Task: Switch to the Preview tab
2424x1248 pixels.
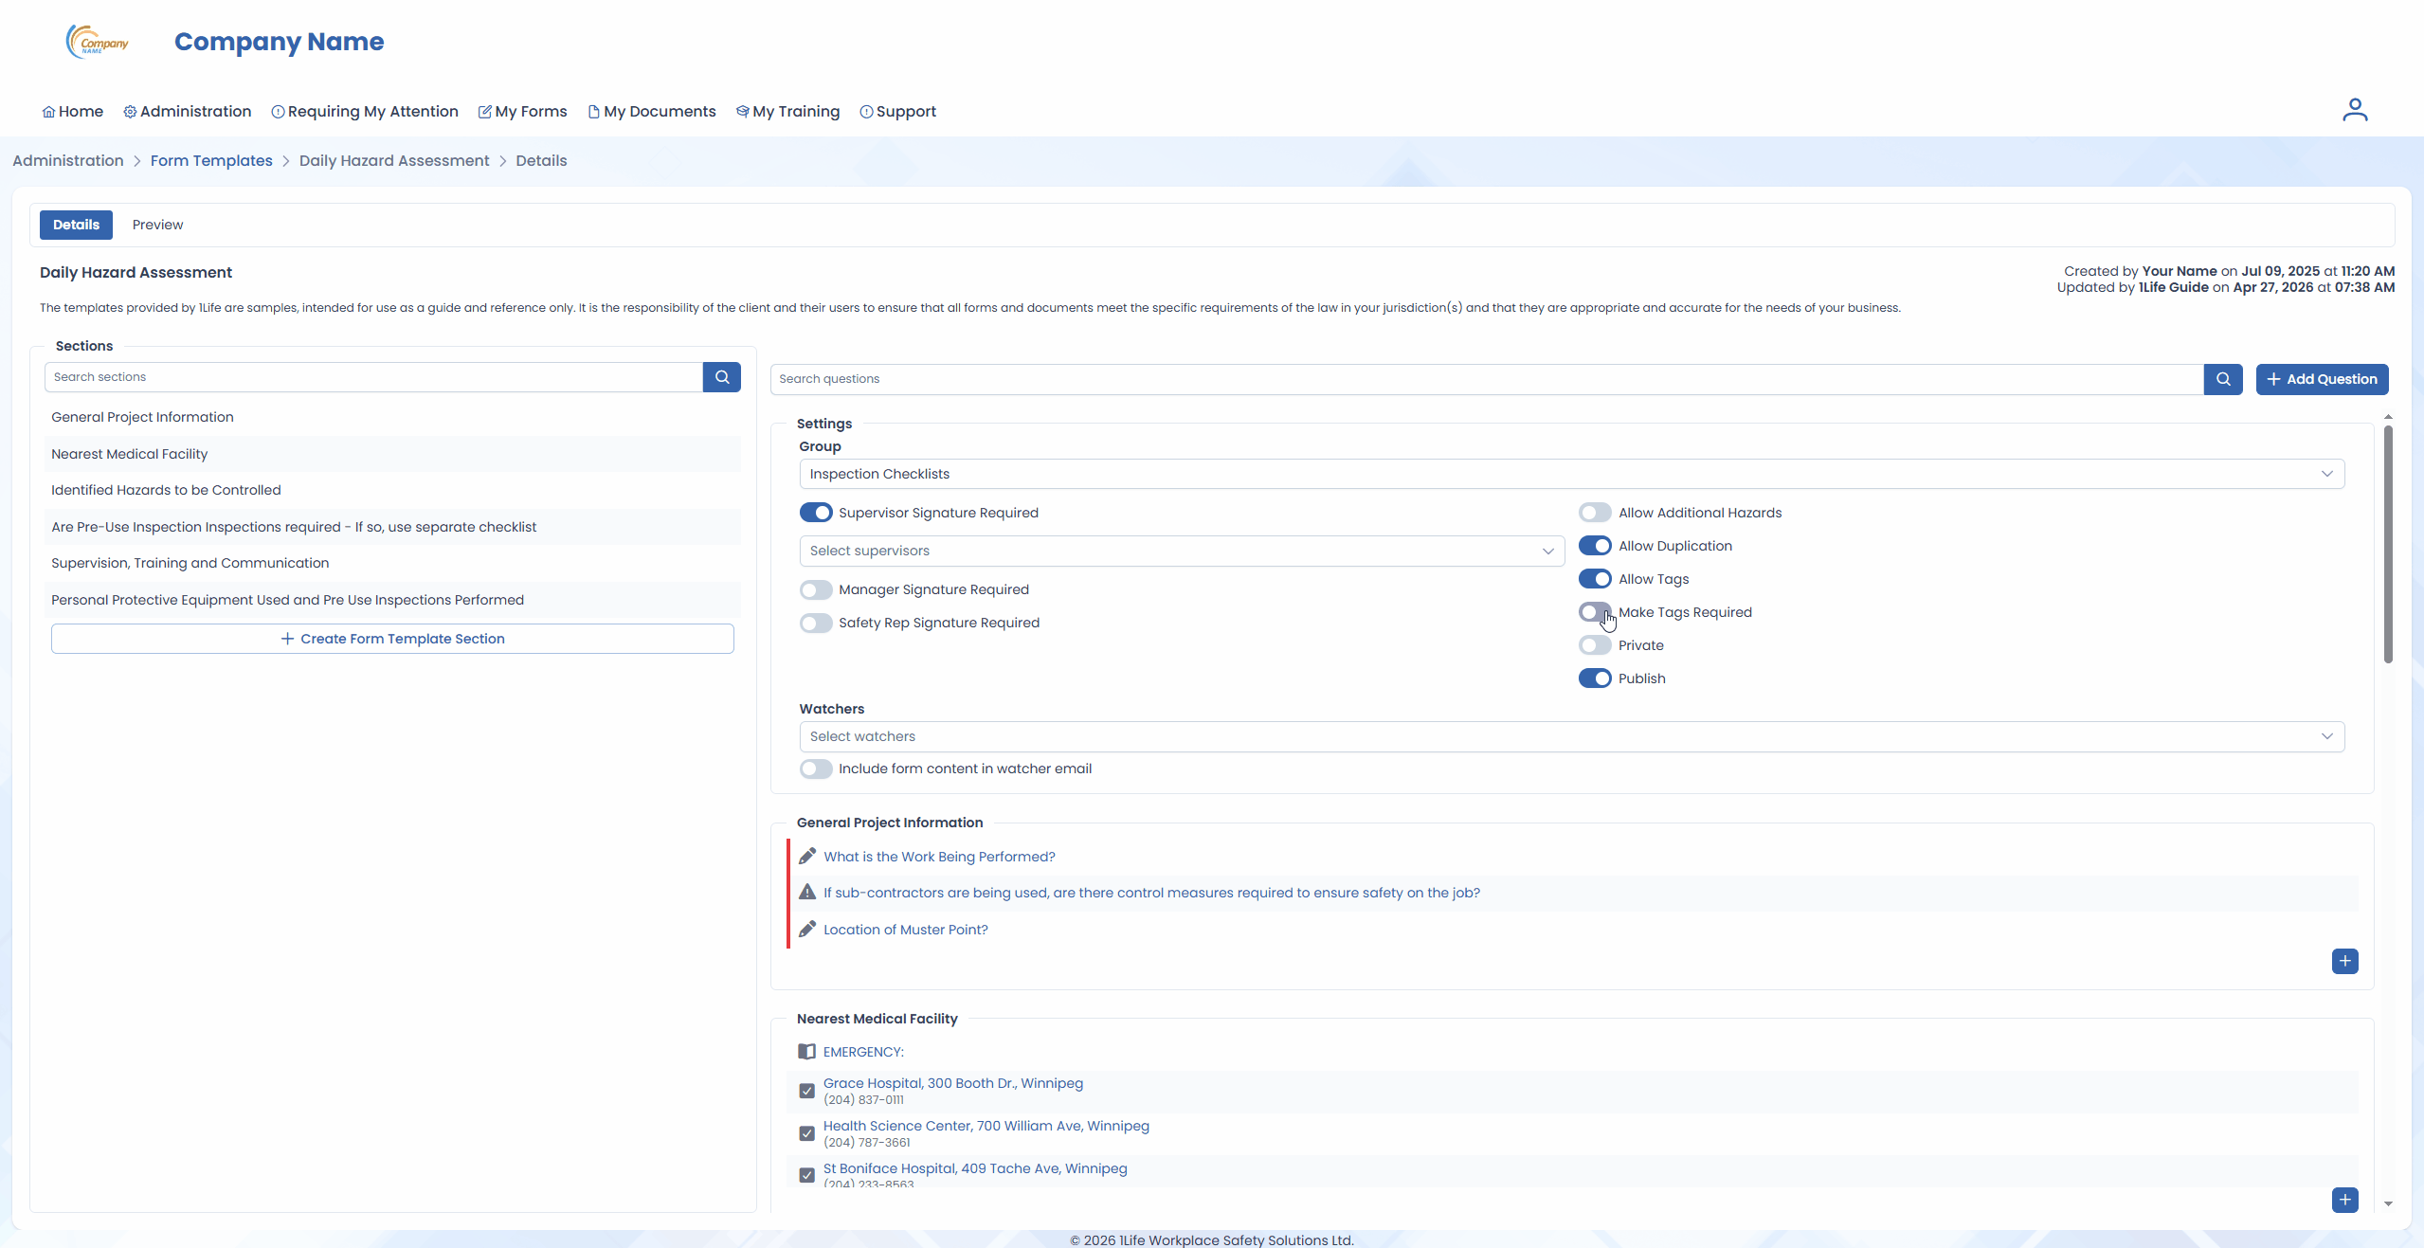Action: 157,225
